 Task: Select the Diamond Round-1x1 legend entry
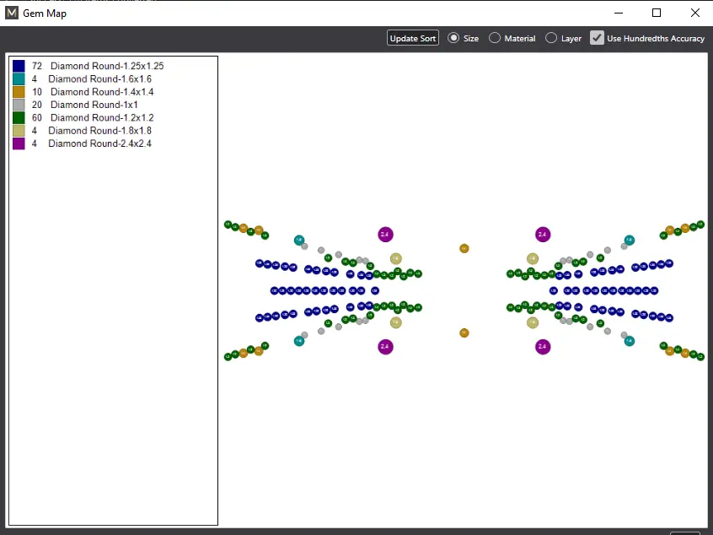(96, 105)
